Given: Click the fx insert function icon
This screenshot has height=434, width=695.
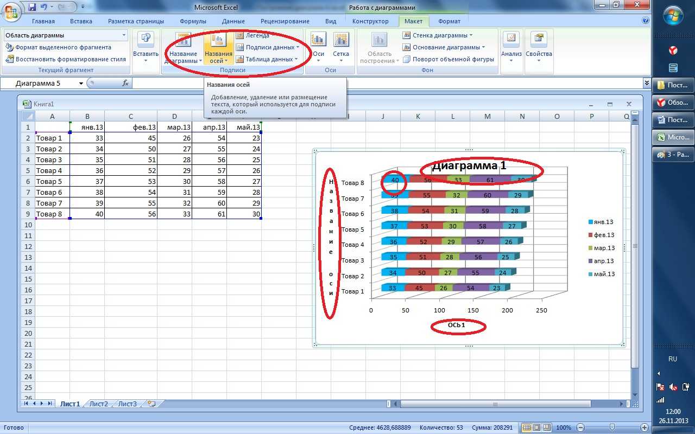Looking at the screenshot, I should (125, 83).
